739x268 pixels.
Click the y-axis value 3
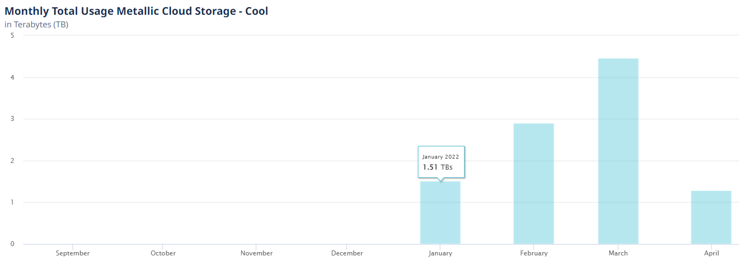point(12,119)
